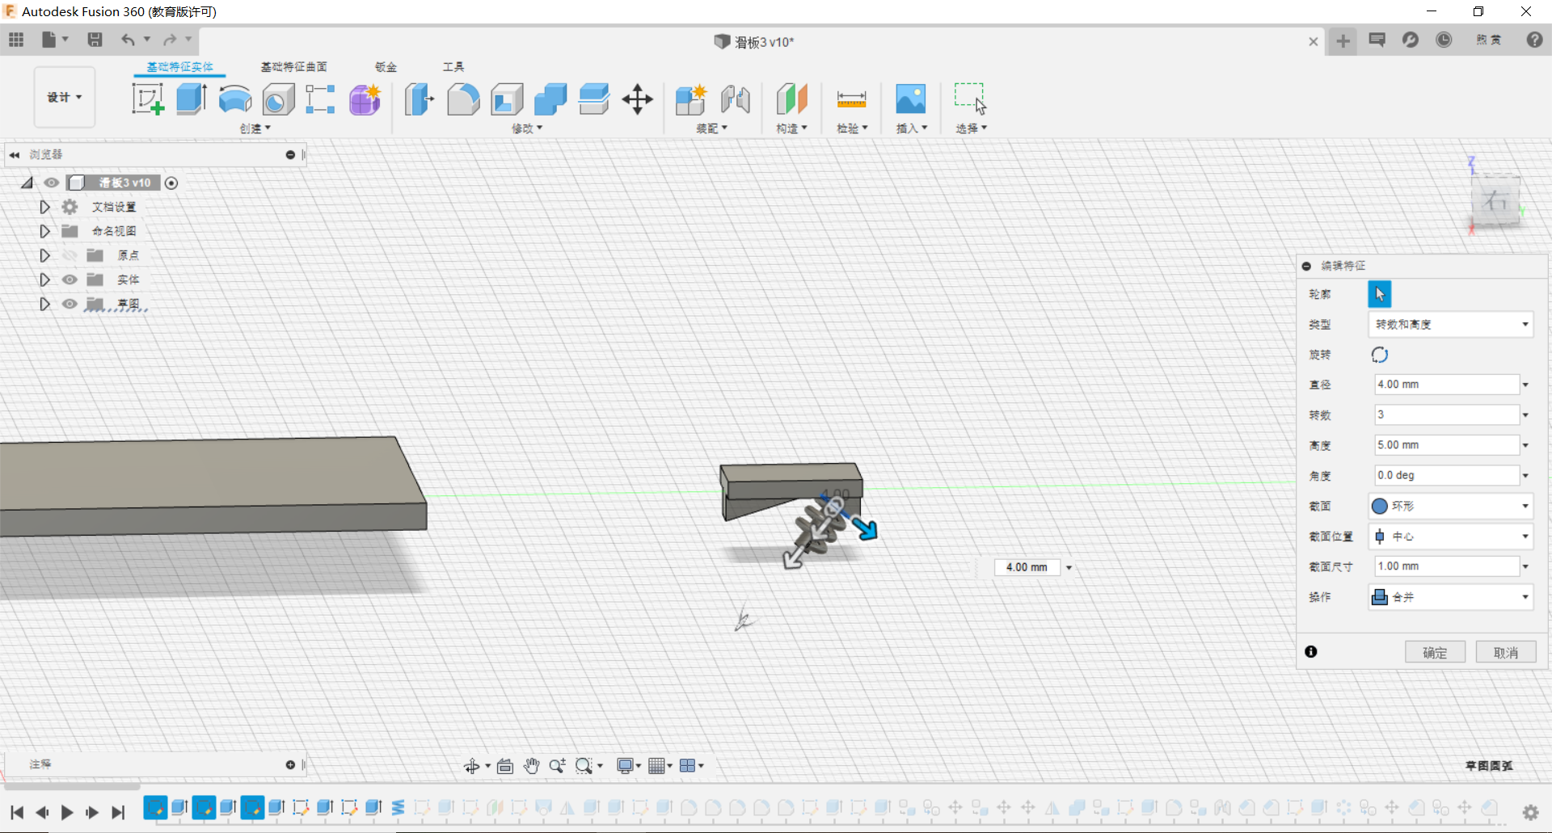
Task: Open the Operation dropdown
Action: tap(1451, 597)
